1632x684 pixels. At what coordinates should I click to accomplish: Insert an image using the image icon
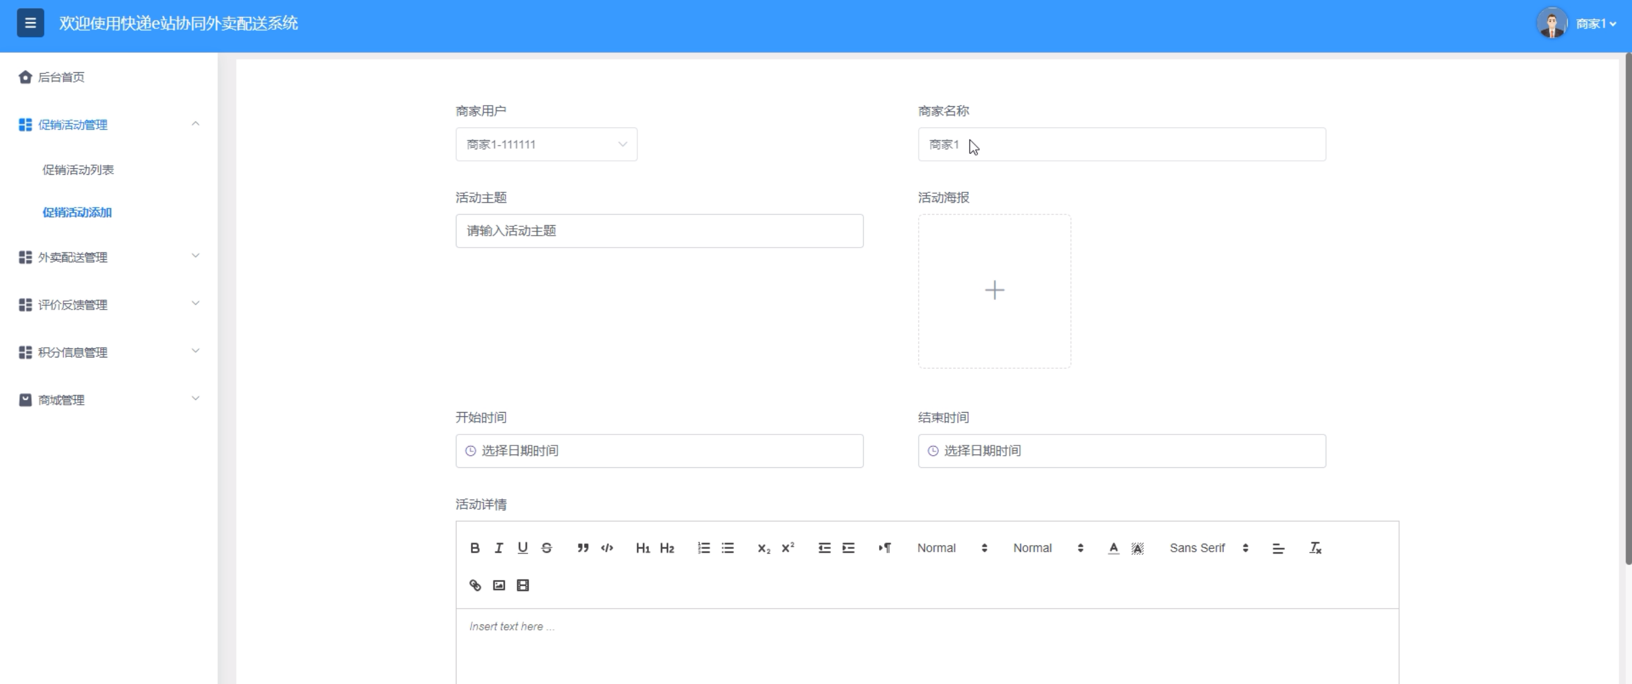(498, 585)
